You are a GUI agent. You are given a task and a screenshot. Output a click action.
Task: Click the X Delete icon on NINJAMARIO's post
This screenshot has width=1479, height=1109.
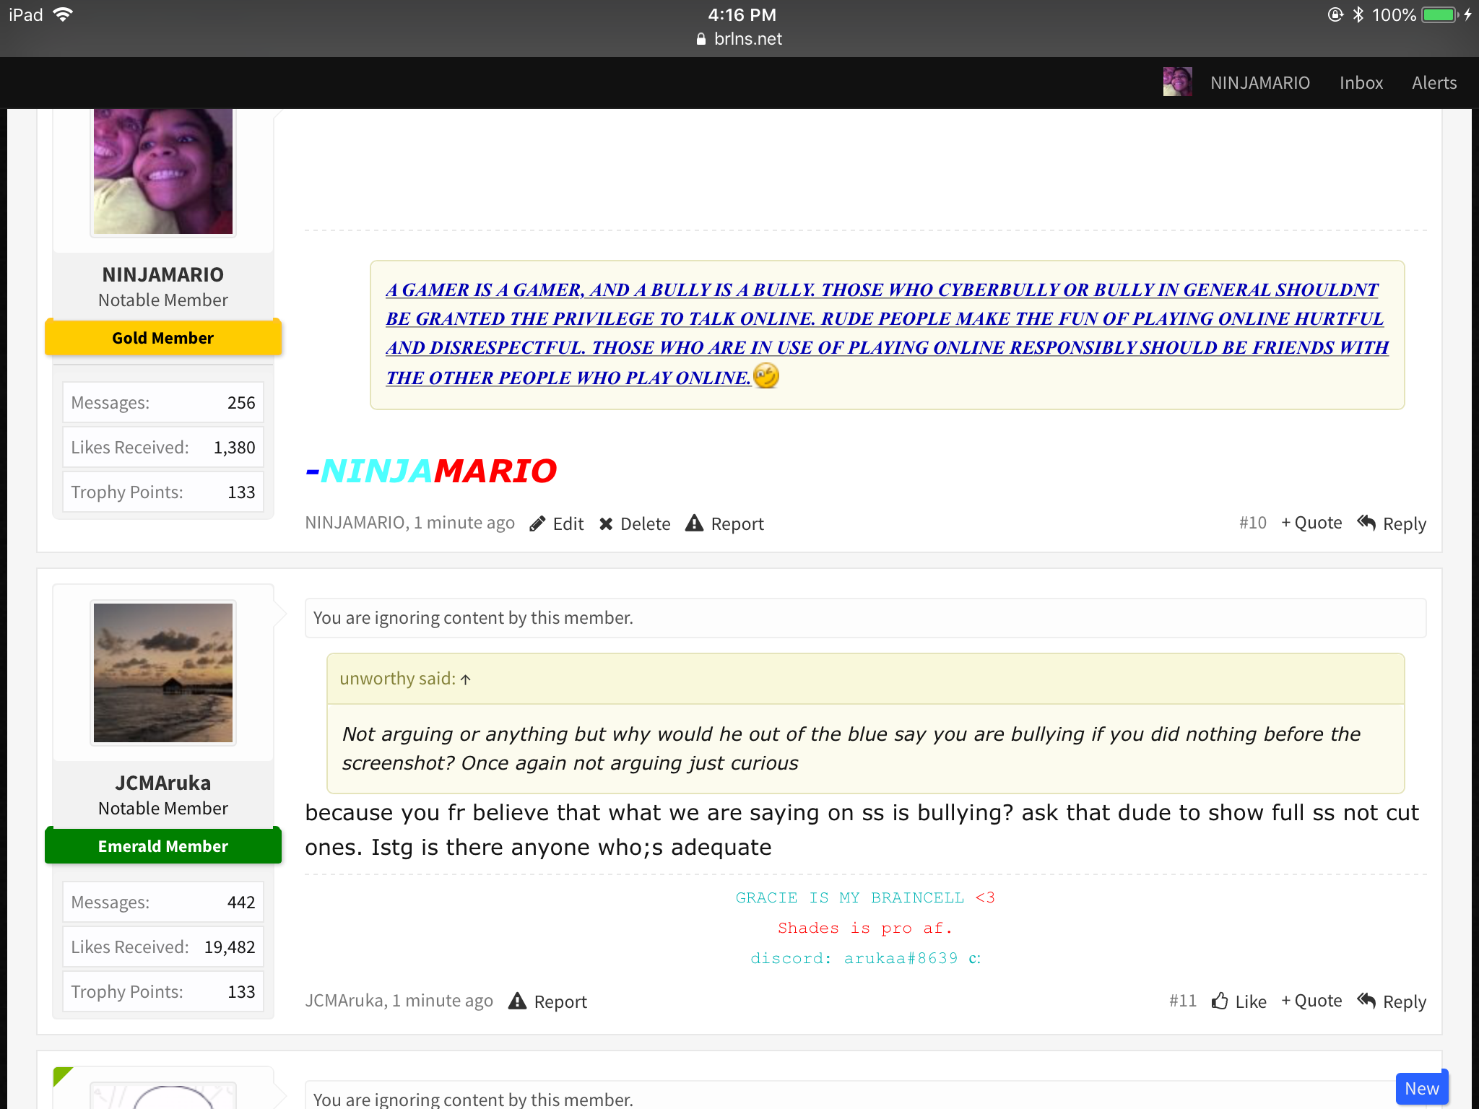coord(606,523)
